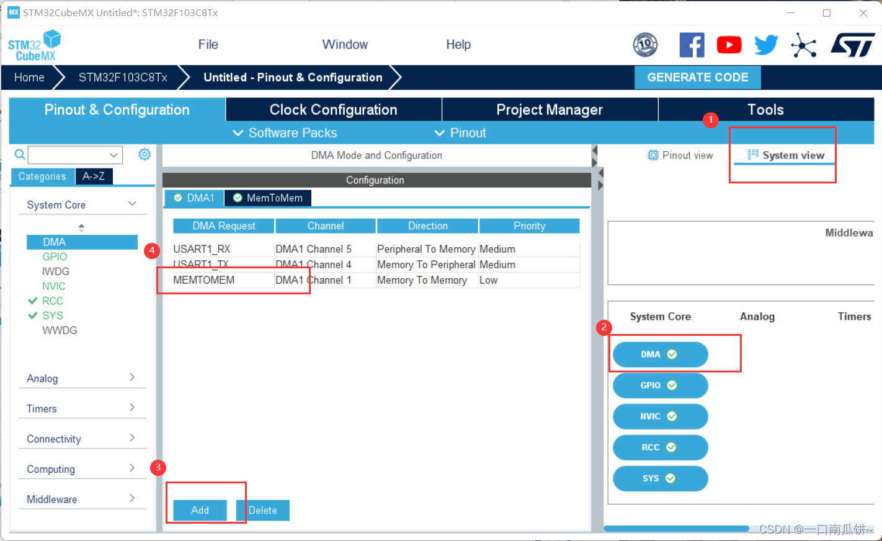Open the Software Packs dropdown
This screenshot has height=541, width=882.
pyautogui.click(x=285, y=133)
